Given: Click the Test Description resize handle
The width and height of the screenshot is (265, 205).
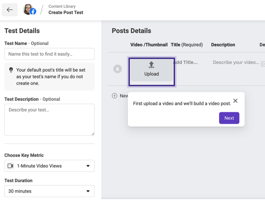Looking at the screenshot, I should coord(93,134).
